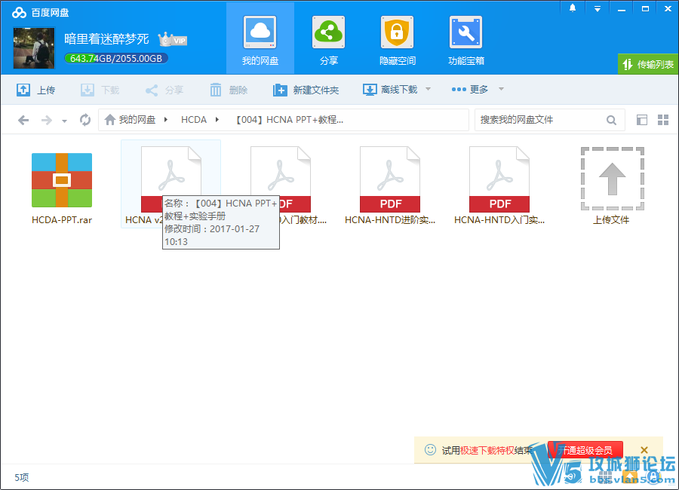Click the username 暗里着迷醉梦死

[x=106, y=39]
